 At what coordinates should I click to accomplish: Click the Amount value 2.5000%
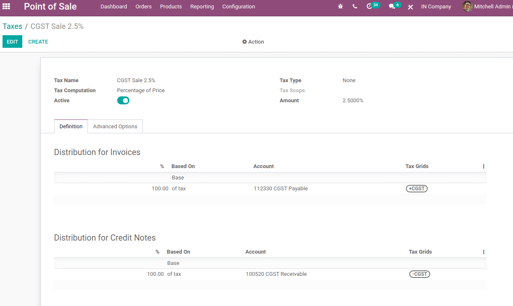point(353,101)
